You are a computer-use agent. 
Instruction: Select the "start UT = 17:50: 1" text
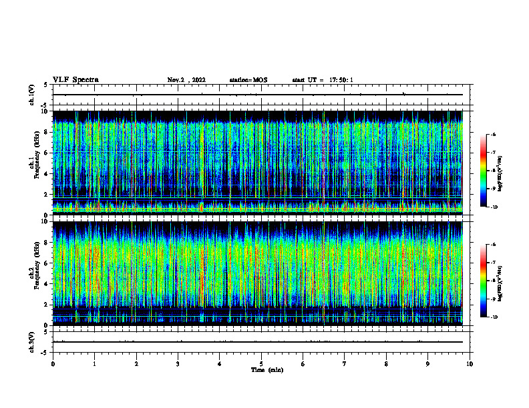[323, 80]
